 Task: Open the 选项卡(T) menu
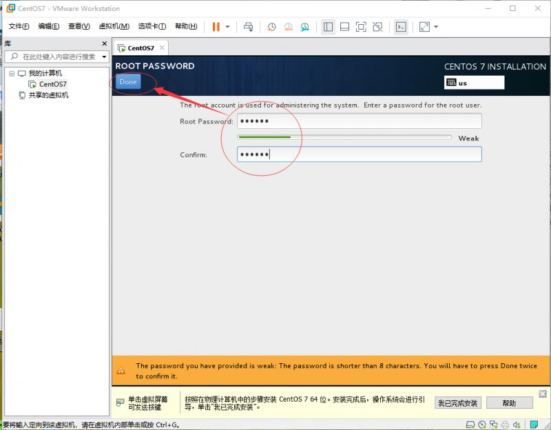152,26
